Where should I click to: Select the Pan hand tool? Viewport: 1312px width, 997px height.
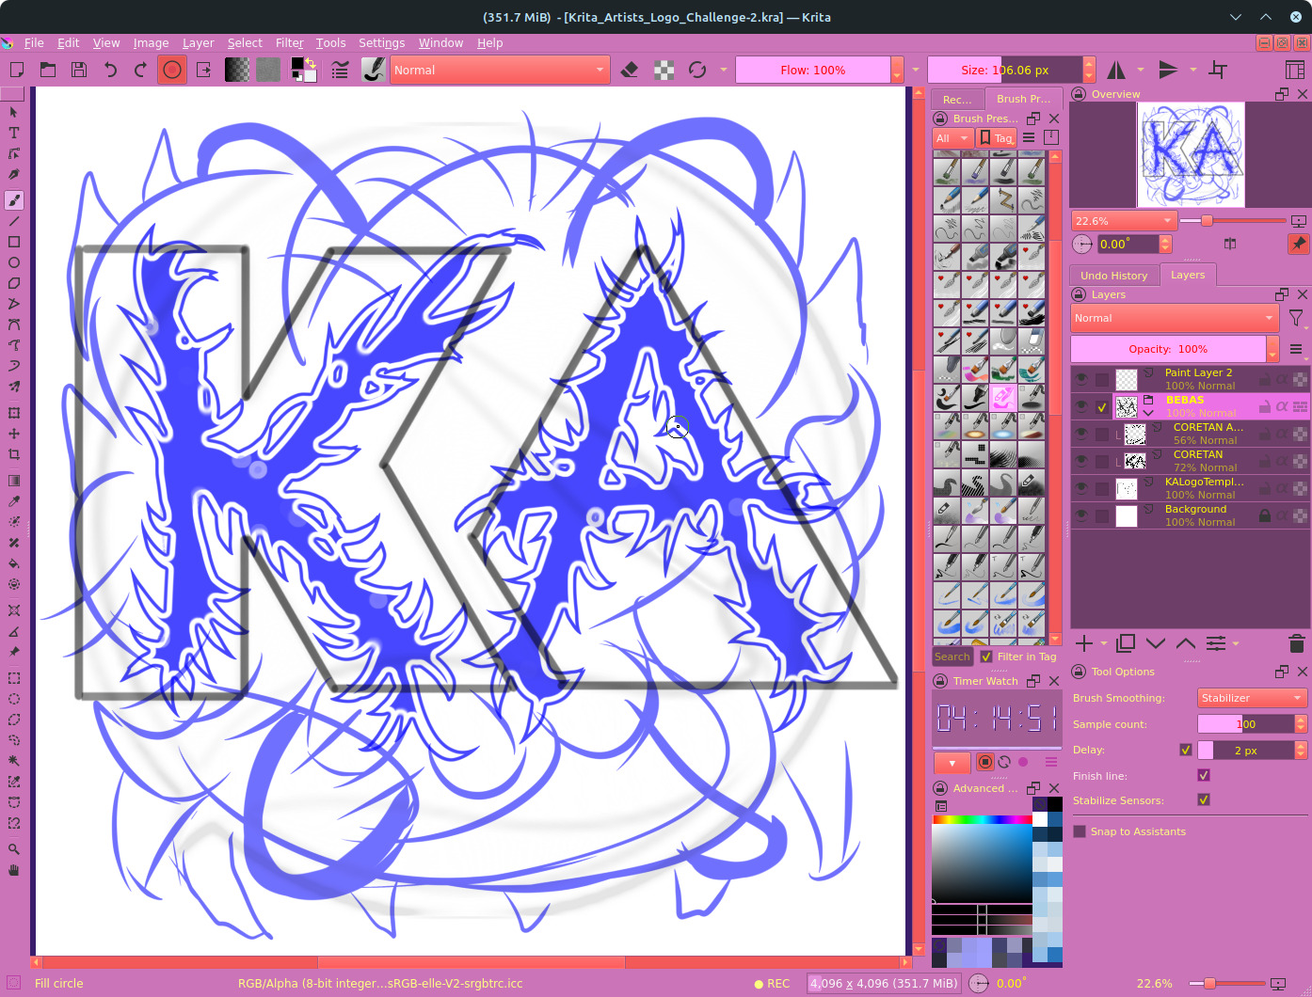click(14, 870)
